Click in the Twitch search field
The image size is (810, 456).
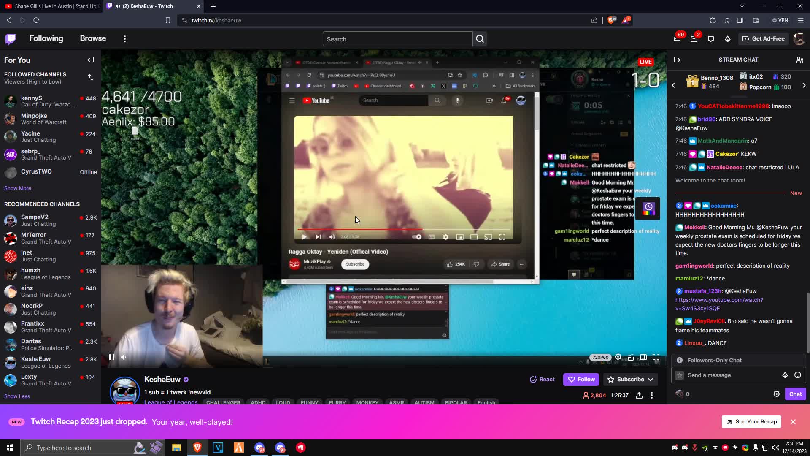[x=397, y=39]
